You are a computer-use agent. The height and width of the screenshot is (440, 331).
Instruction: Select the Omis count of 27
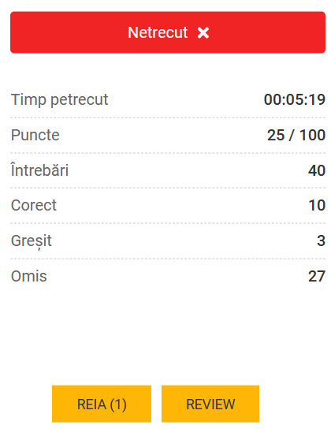click(x=317, y=276)
